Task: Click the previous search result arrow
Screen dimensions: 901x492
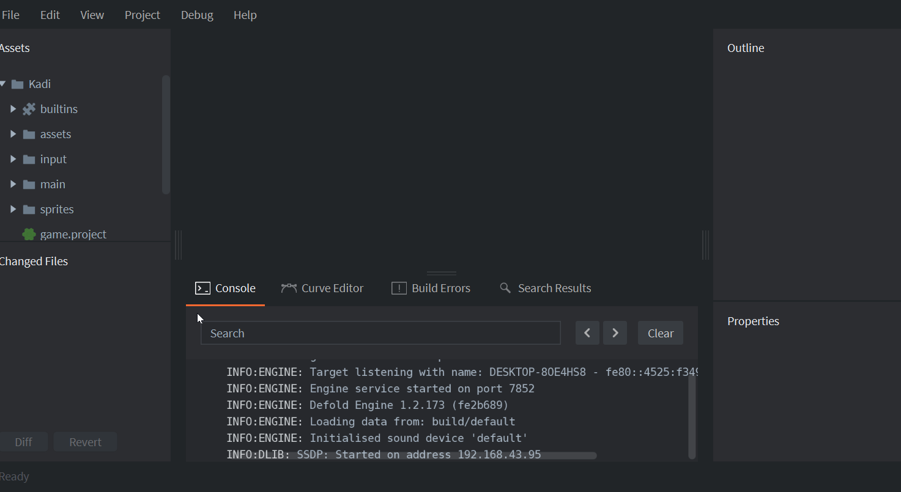Action: click(587, 332)
